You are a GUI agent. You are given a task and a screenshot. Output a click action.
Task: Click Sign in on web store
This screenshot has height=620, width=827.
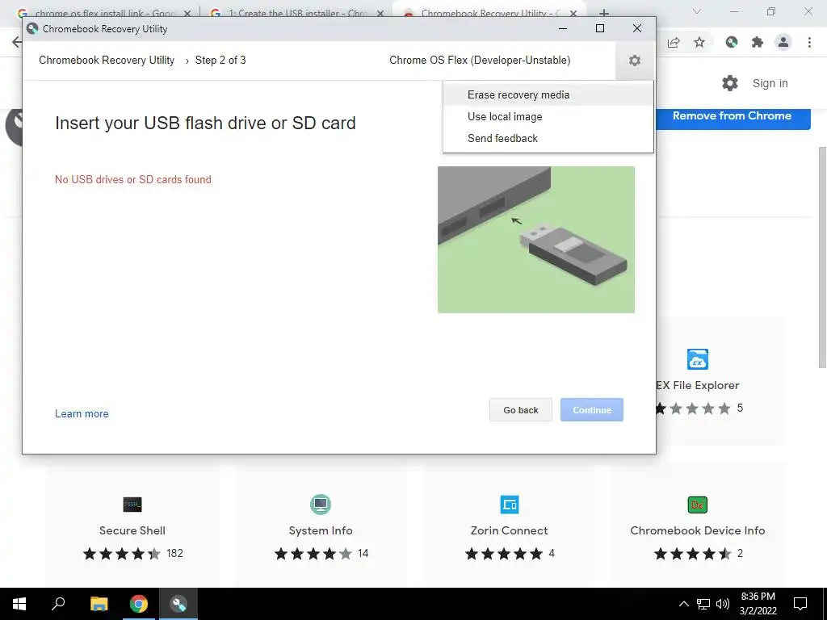(770, 83)
